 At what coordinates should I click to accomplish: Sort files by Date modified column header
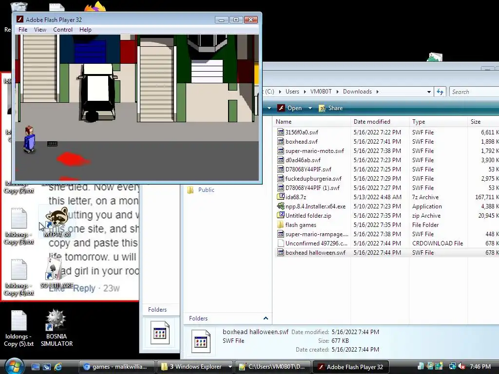click(x=380, y=121)
